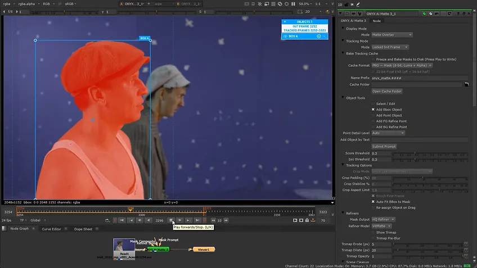This screenshot has width=477, height=268.
Task: Switch to the Curve Editor tab
Action: click(x=51, y=229)
